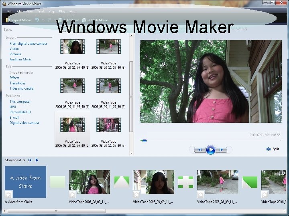The image size is (289, 216).
Task: Click transition box after title clip
Action: 57,182
